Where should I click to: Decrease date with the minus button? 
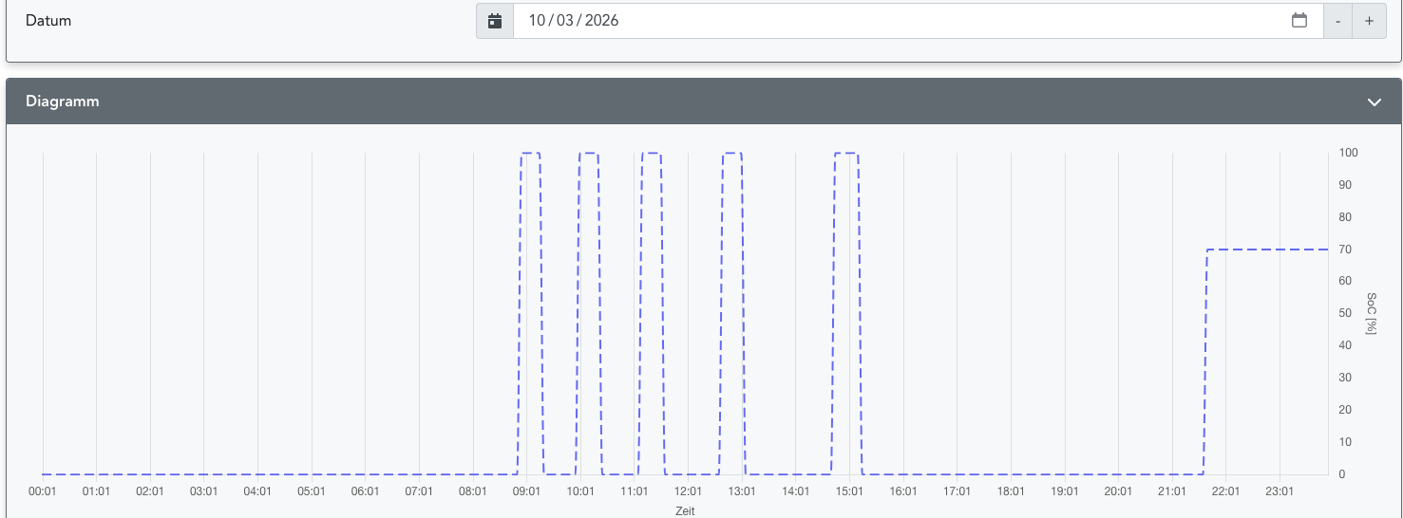1338,21
